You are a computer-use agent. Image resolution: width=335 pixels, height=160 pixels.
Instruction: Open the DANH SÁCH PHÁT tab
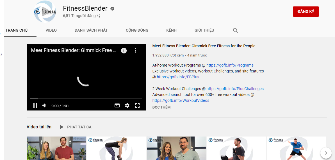point(91,30)
